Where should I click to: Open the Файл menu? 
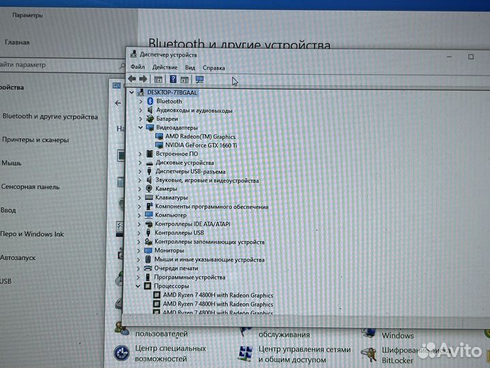(137, 67)
